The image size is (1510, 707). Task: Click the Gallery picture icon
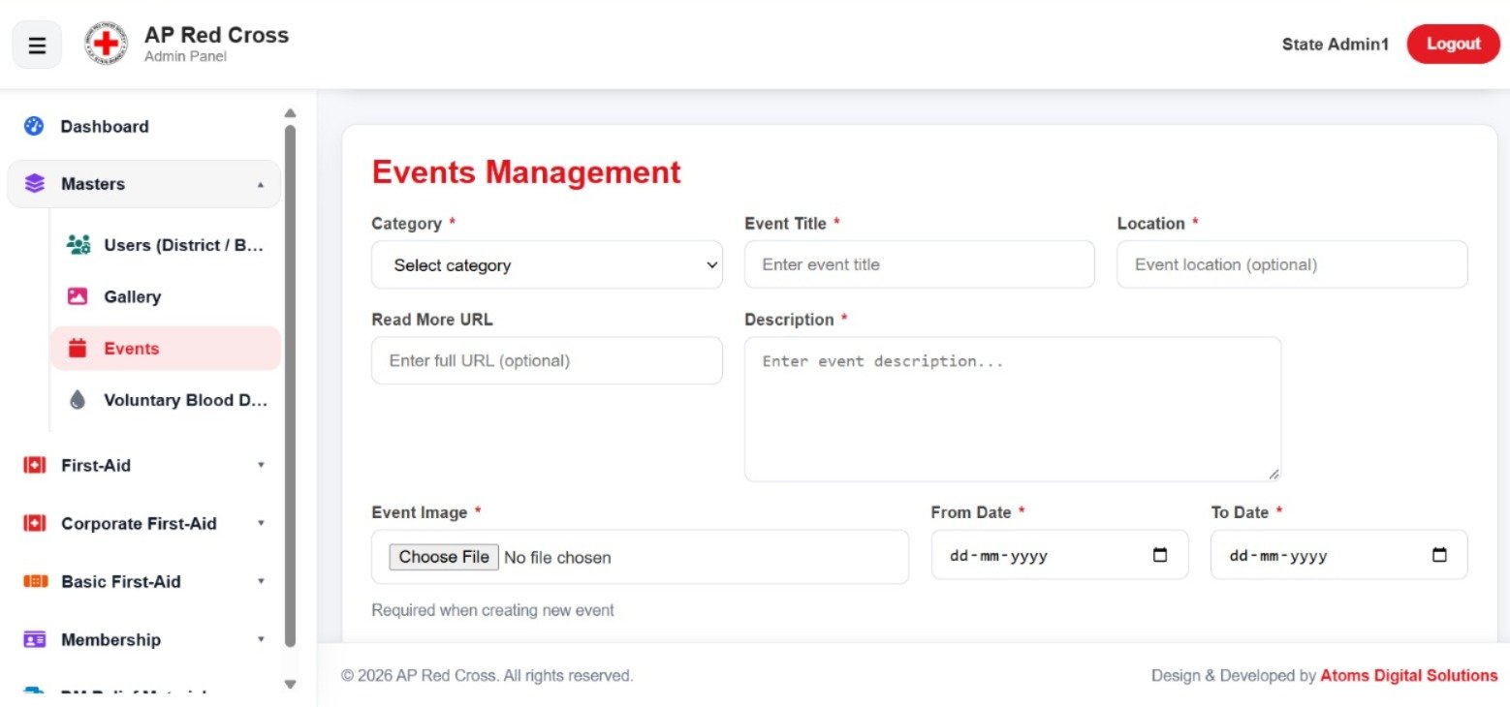78,296
